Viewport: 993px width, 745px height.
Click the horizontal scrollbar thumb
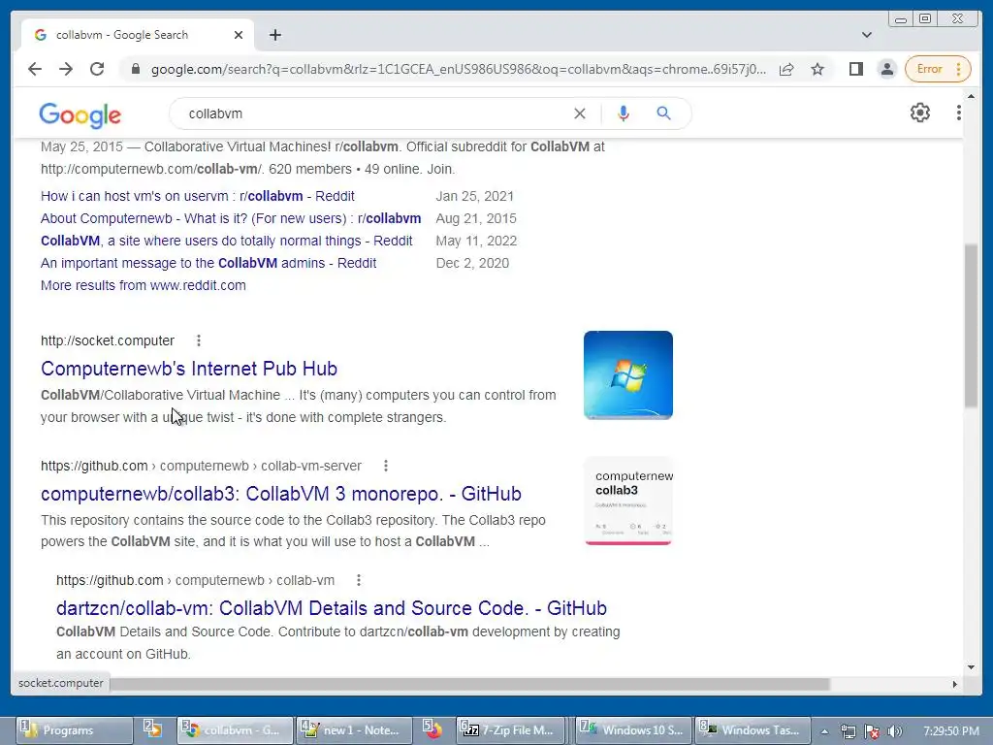(469, 684)
